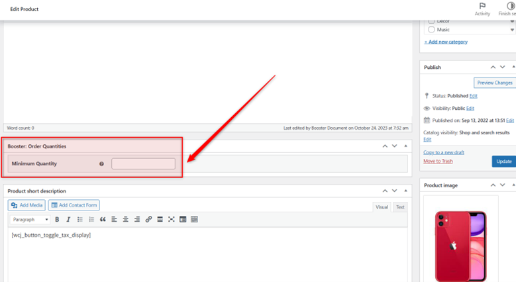The height and width of the screenshot is (282, 516).
Task: Click the Preview Changes button
Action: pos(495,83)
